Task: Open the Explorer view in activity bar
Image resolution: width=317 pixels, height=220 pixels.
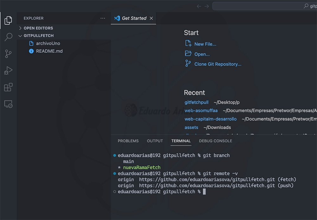Action: pyautogui.click(x=8, y=20)
